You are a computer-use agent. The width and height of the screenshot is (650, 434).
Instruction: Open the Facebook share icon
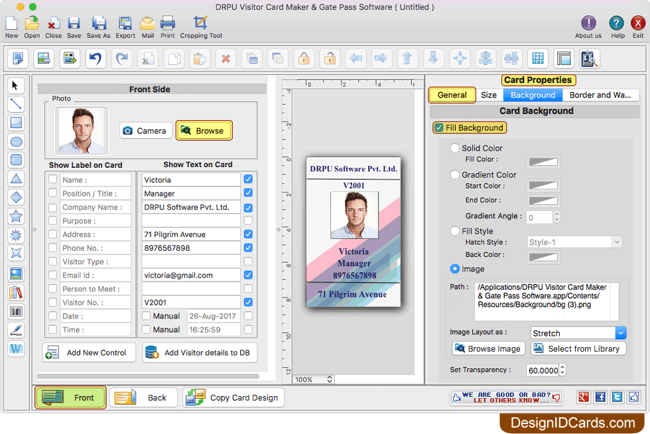[x=600, y=397]
